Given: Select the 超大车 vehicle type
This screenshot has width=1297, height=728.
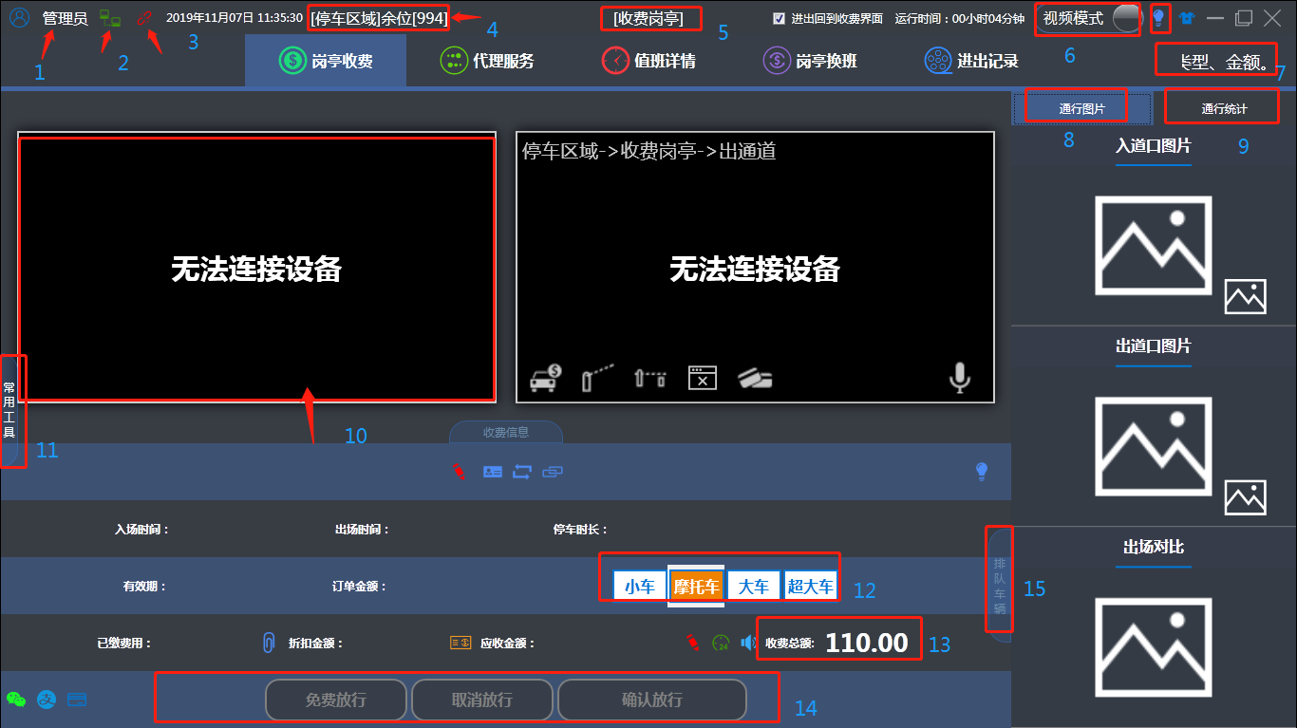Looking at the screenshot, I should click(x=810, y=586).
